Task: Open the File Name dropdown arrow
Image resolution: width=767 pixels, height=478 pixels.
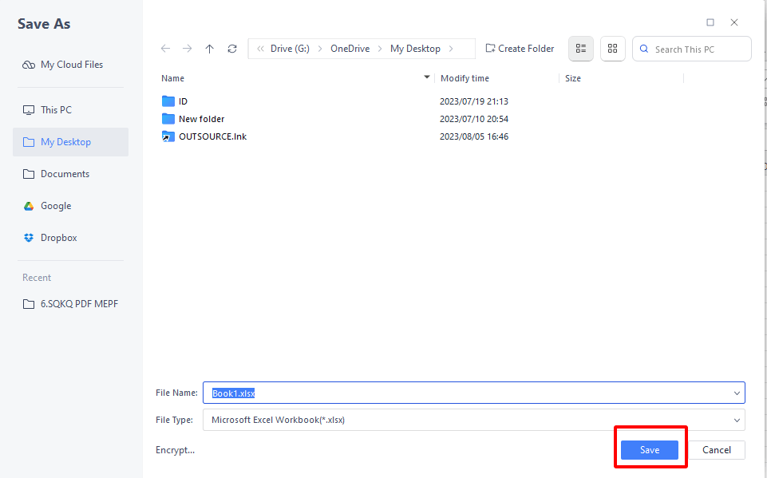Action: pos(737,393)
